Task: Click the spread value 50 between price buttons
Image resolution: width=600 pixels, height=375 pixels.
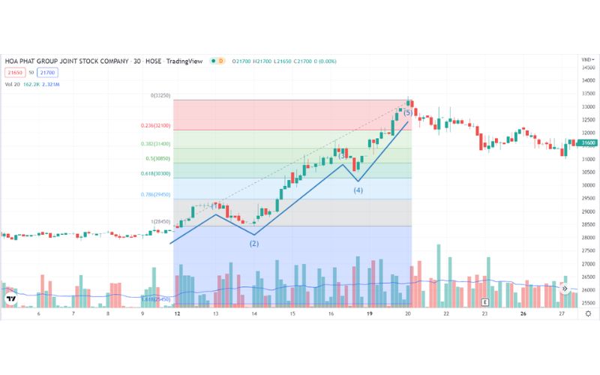Action: click(x=31, y=72)
